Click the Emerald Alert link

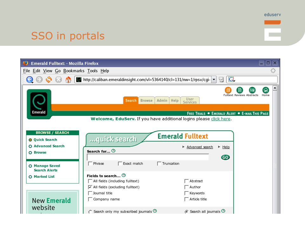pyautogui.click(x=223, y=114)
